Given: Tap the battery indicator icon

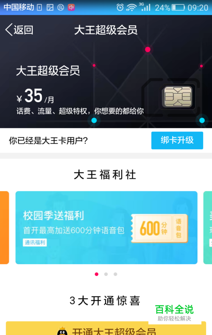Looking at the screenshot, I should [178, 8].
